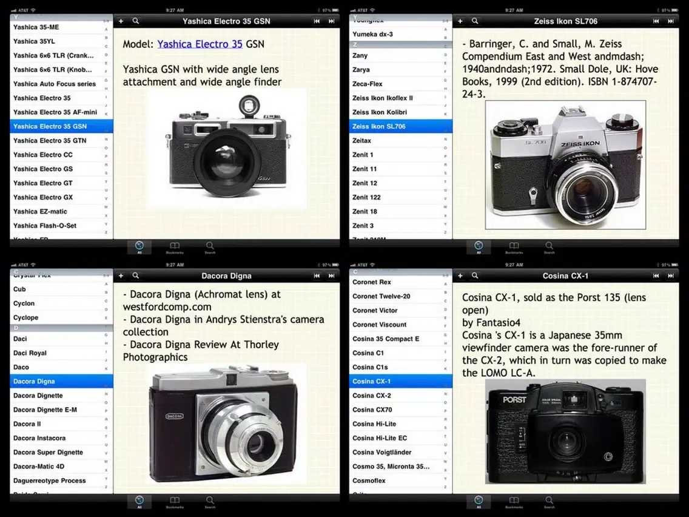
Task: Open Search tab below Cosina CX-1
Action: 550,502
